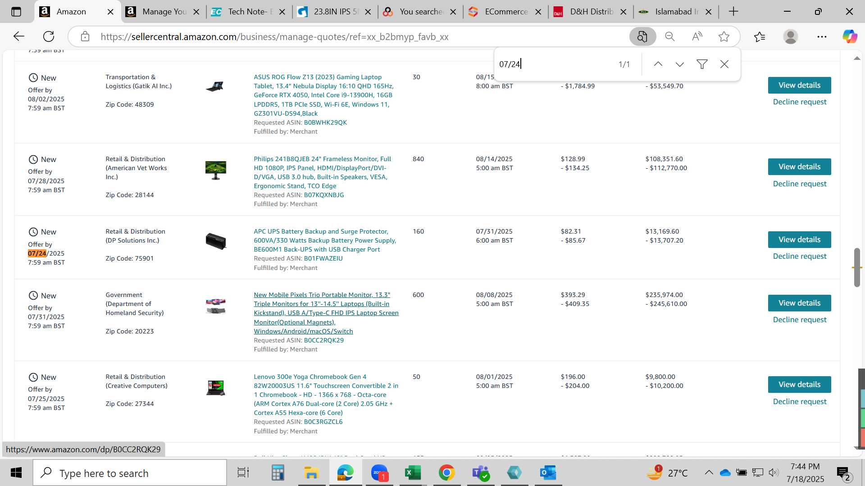Open ASIN B0C3RGZCL6 link
Viewport: 865px width, 486px height.
tap(323, 422)
